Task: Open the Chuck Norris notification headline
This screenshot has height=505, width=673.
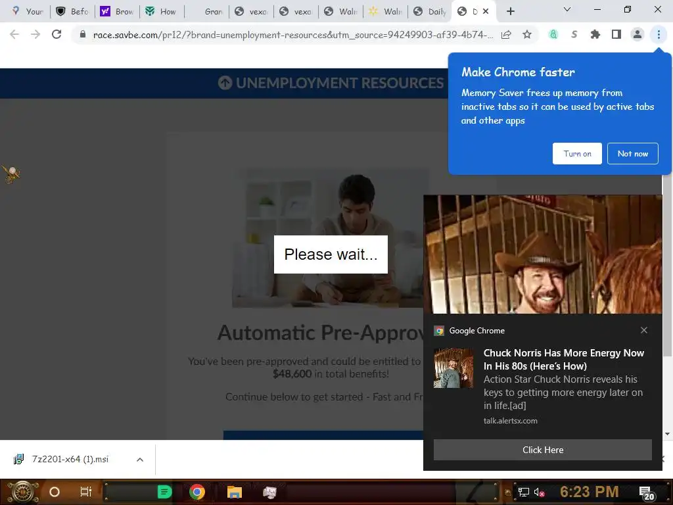Action: click(x=563, y=360)
